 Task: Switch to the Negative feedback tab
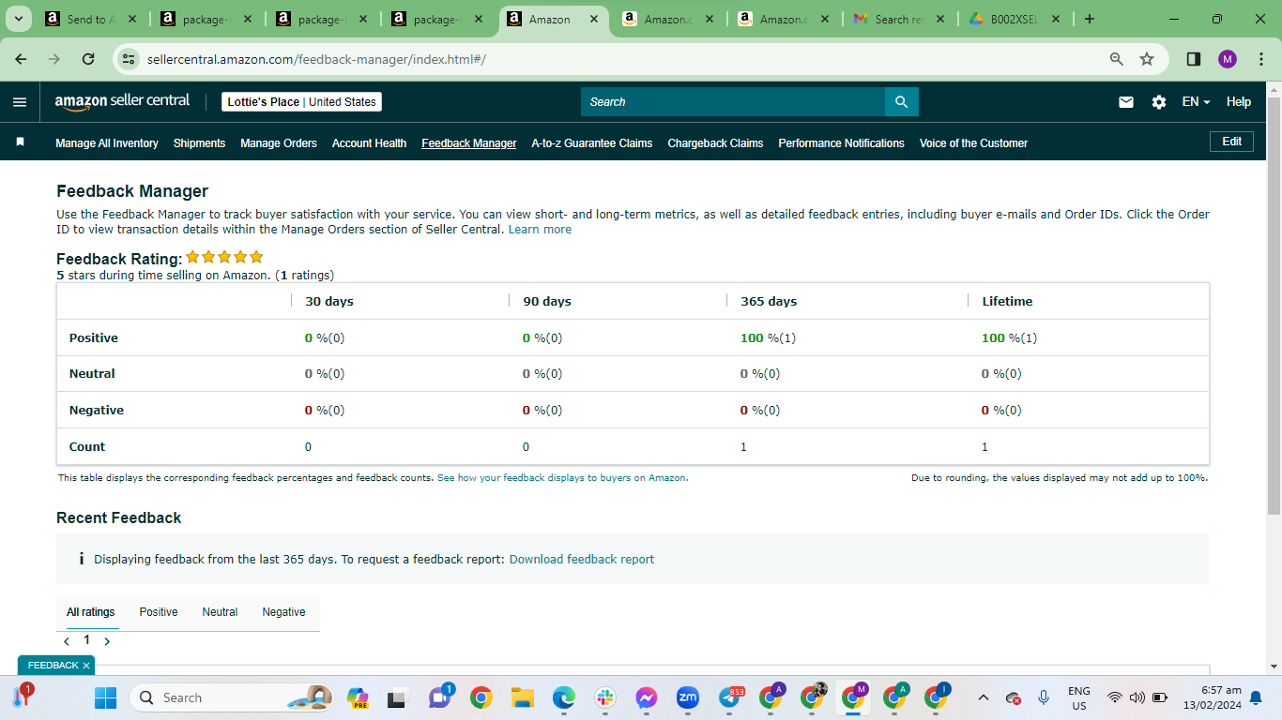pyautogui.click(x=283, y=612)
